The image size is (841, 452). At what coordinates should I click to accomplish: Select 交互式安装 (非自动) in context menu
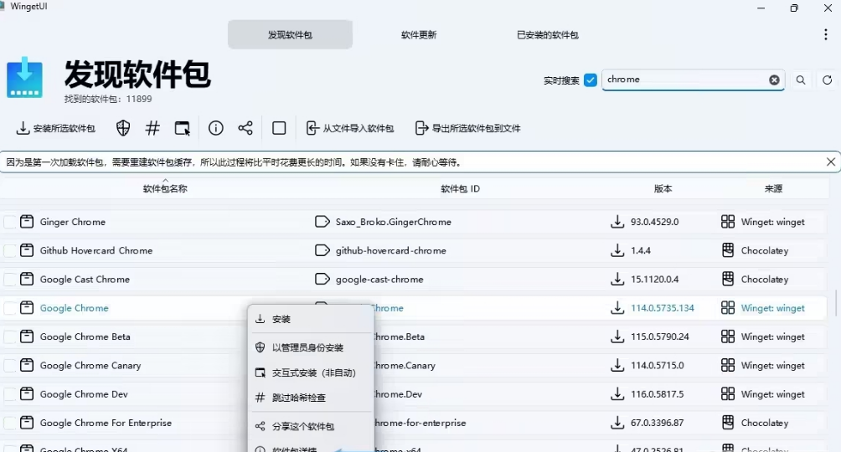311,372
